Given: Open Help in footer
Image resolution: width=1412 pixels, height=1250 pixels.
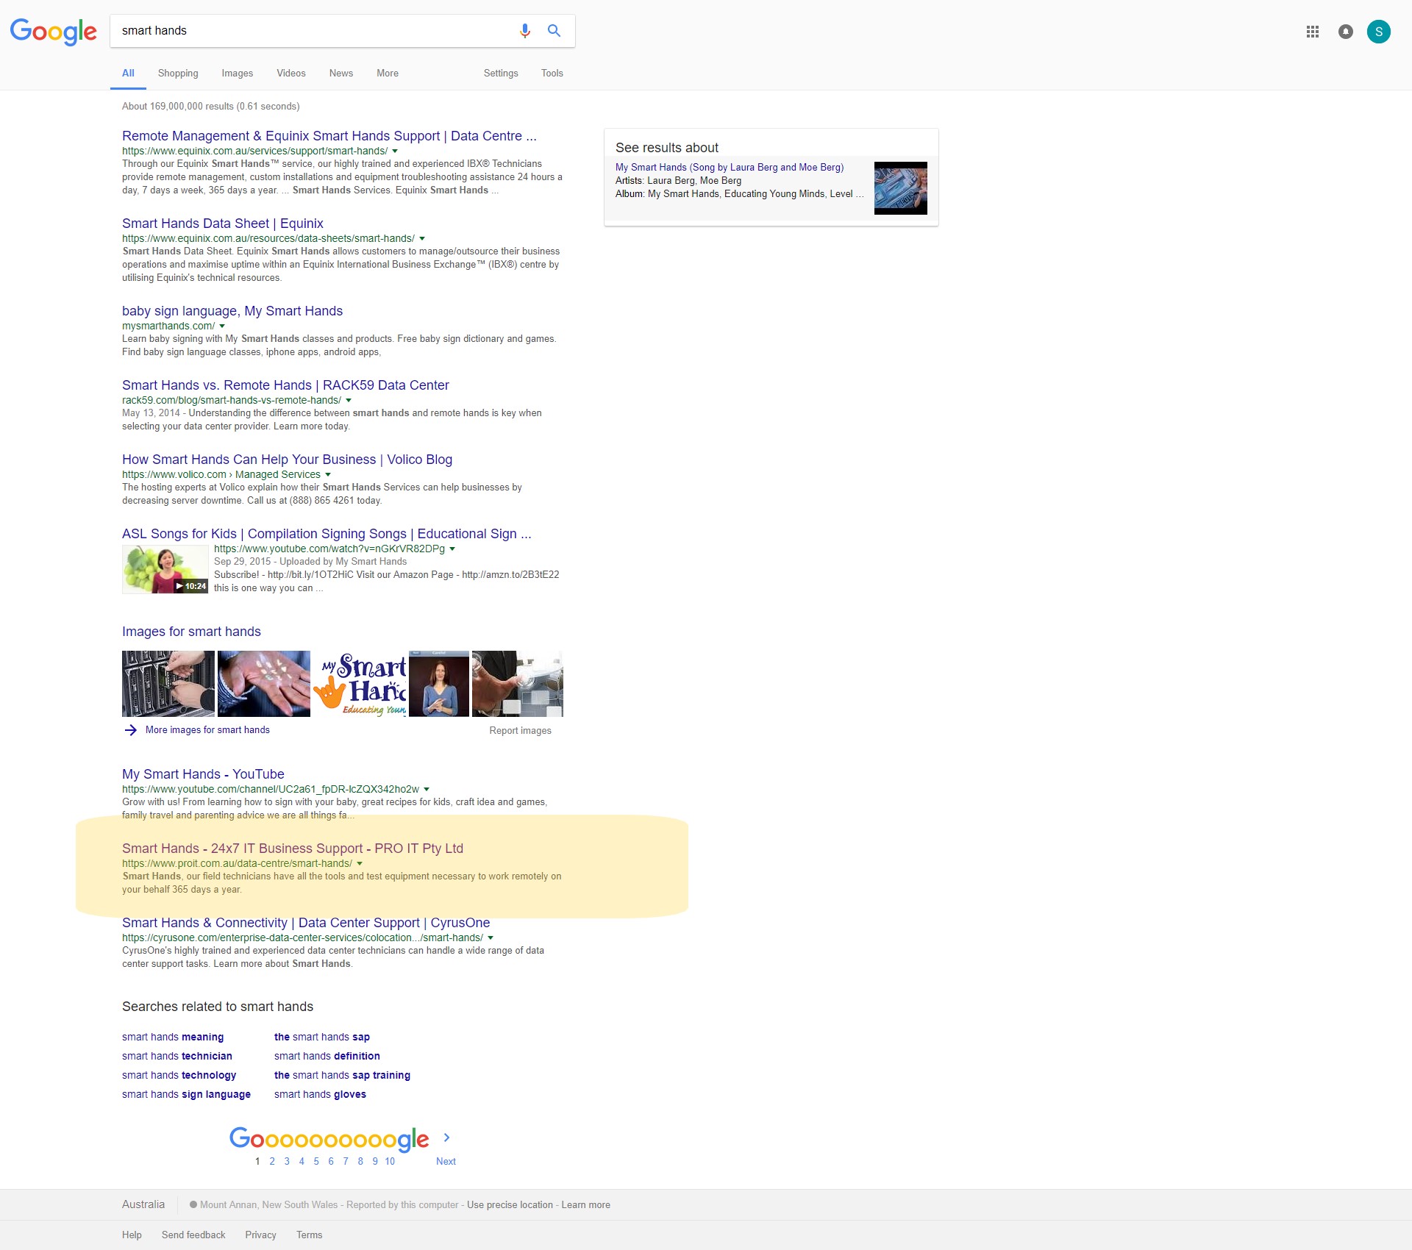Looking at the screenshot, I should coord(132,1235).
